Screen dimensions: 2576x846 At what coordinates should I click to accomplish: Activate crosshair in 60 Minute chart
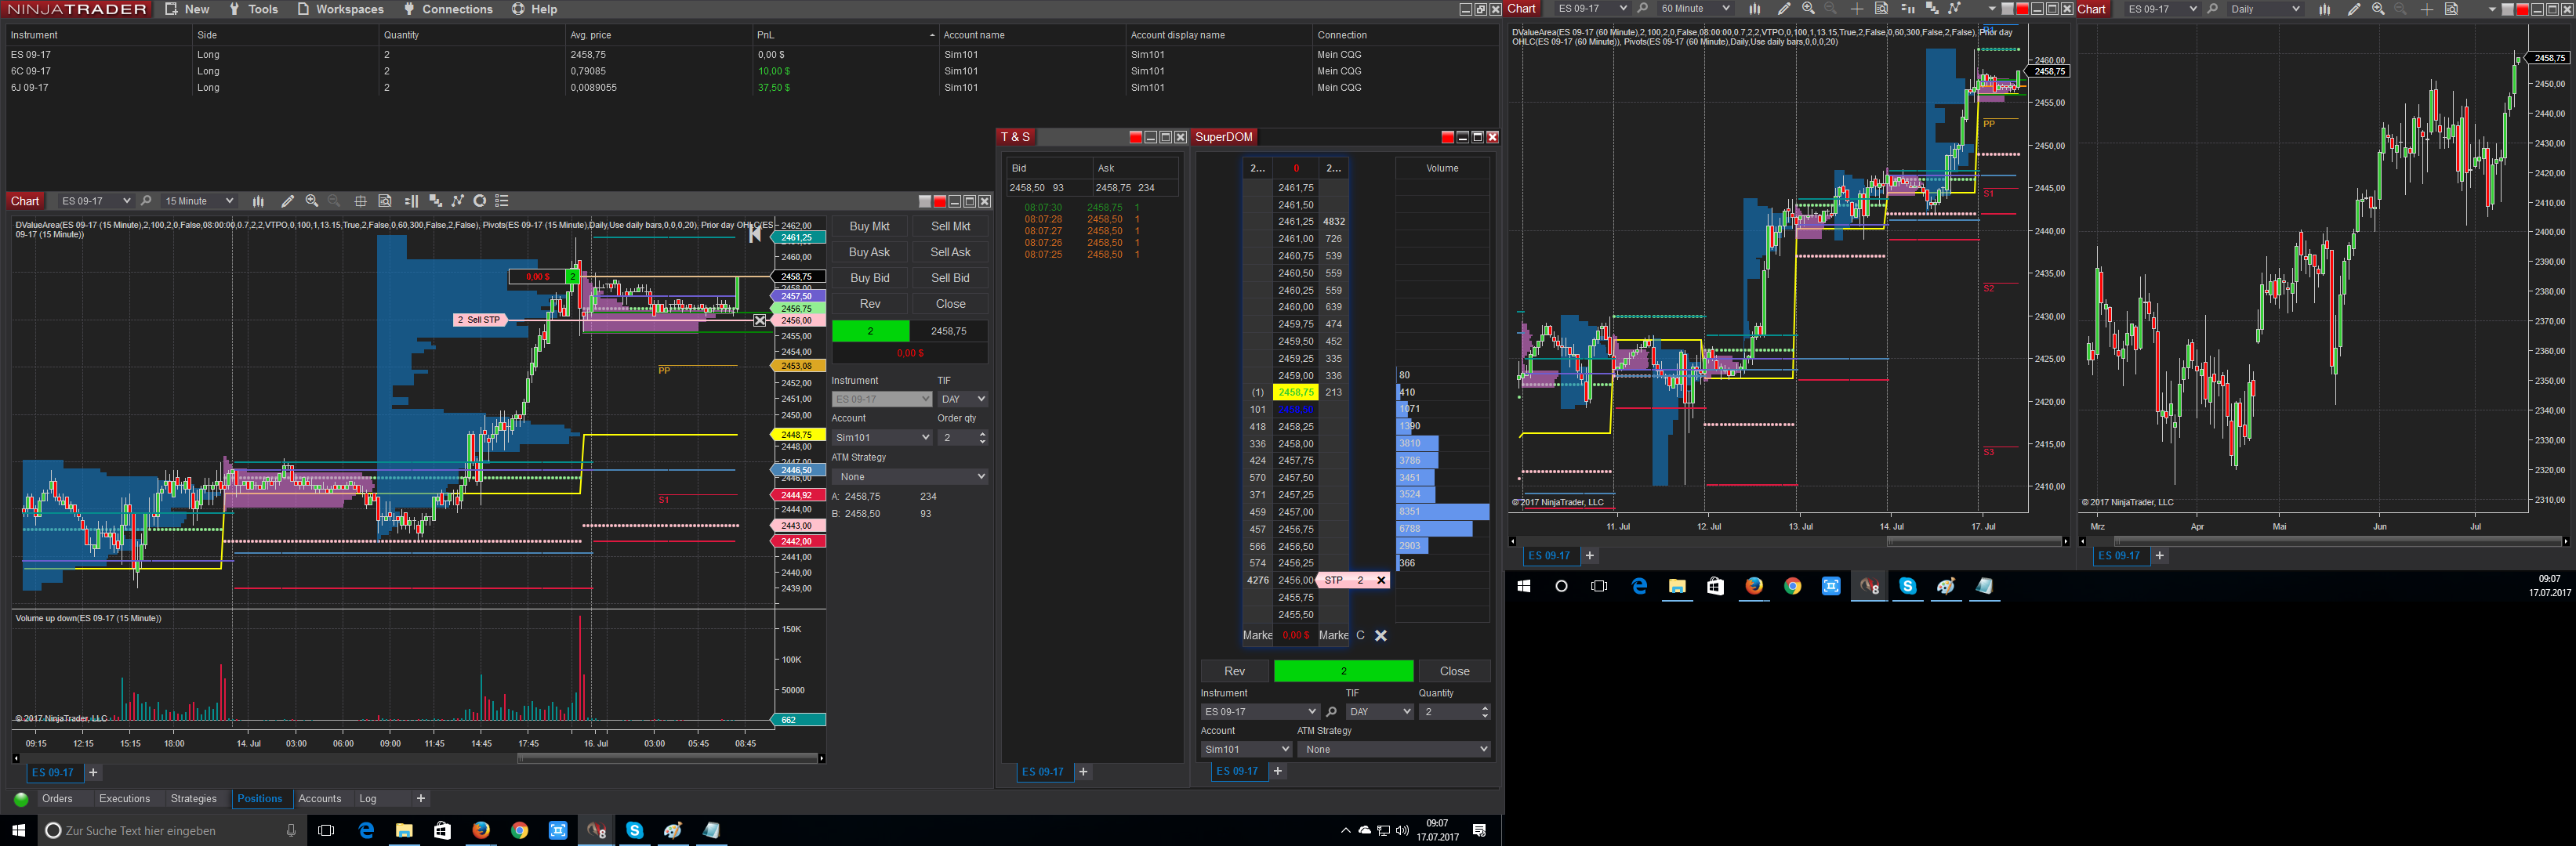pyautogui.click(x=1856, y=9)
